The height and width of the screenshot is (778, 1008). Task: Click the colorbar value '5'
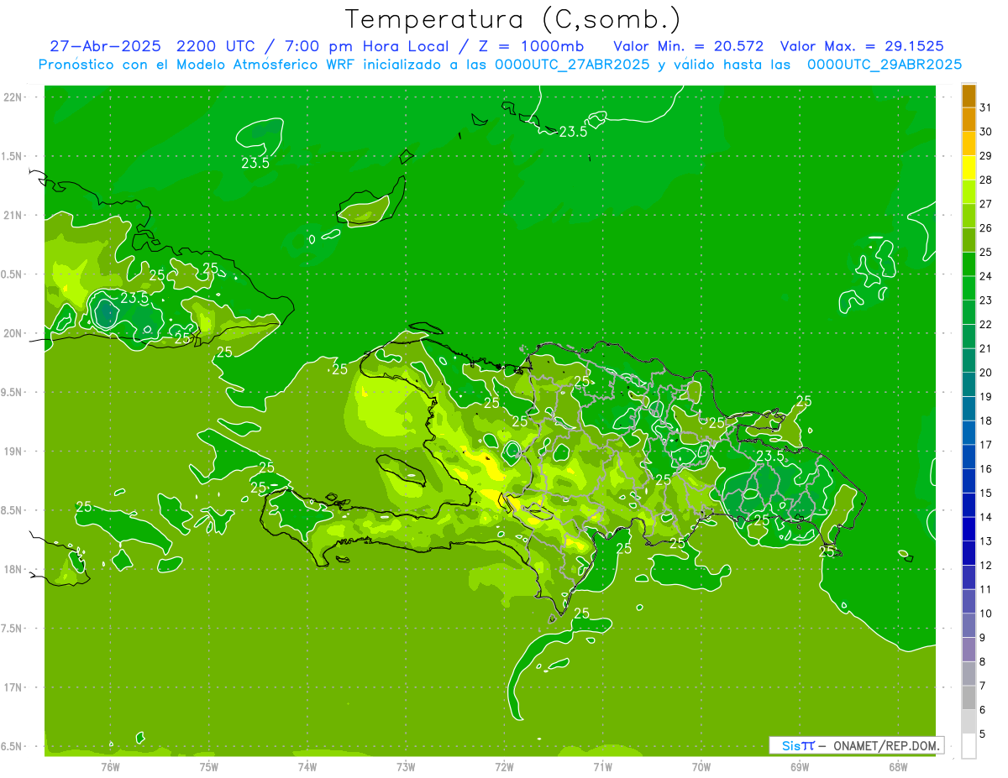tap(983, 734)
